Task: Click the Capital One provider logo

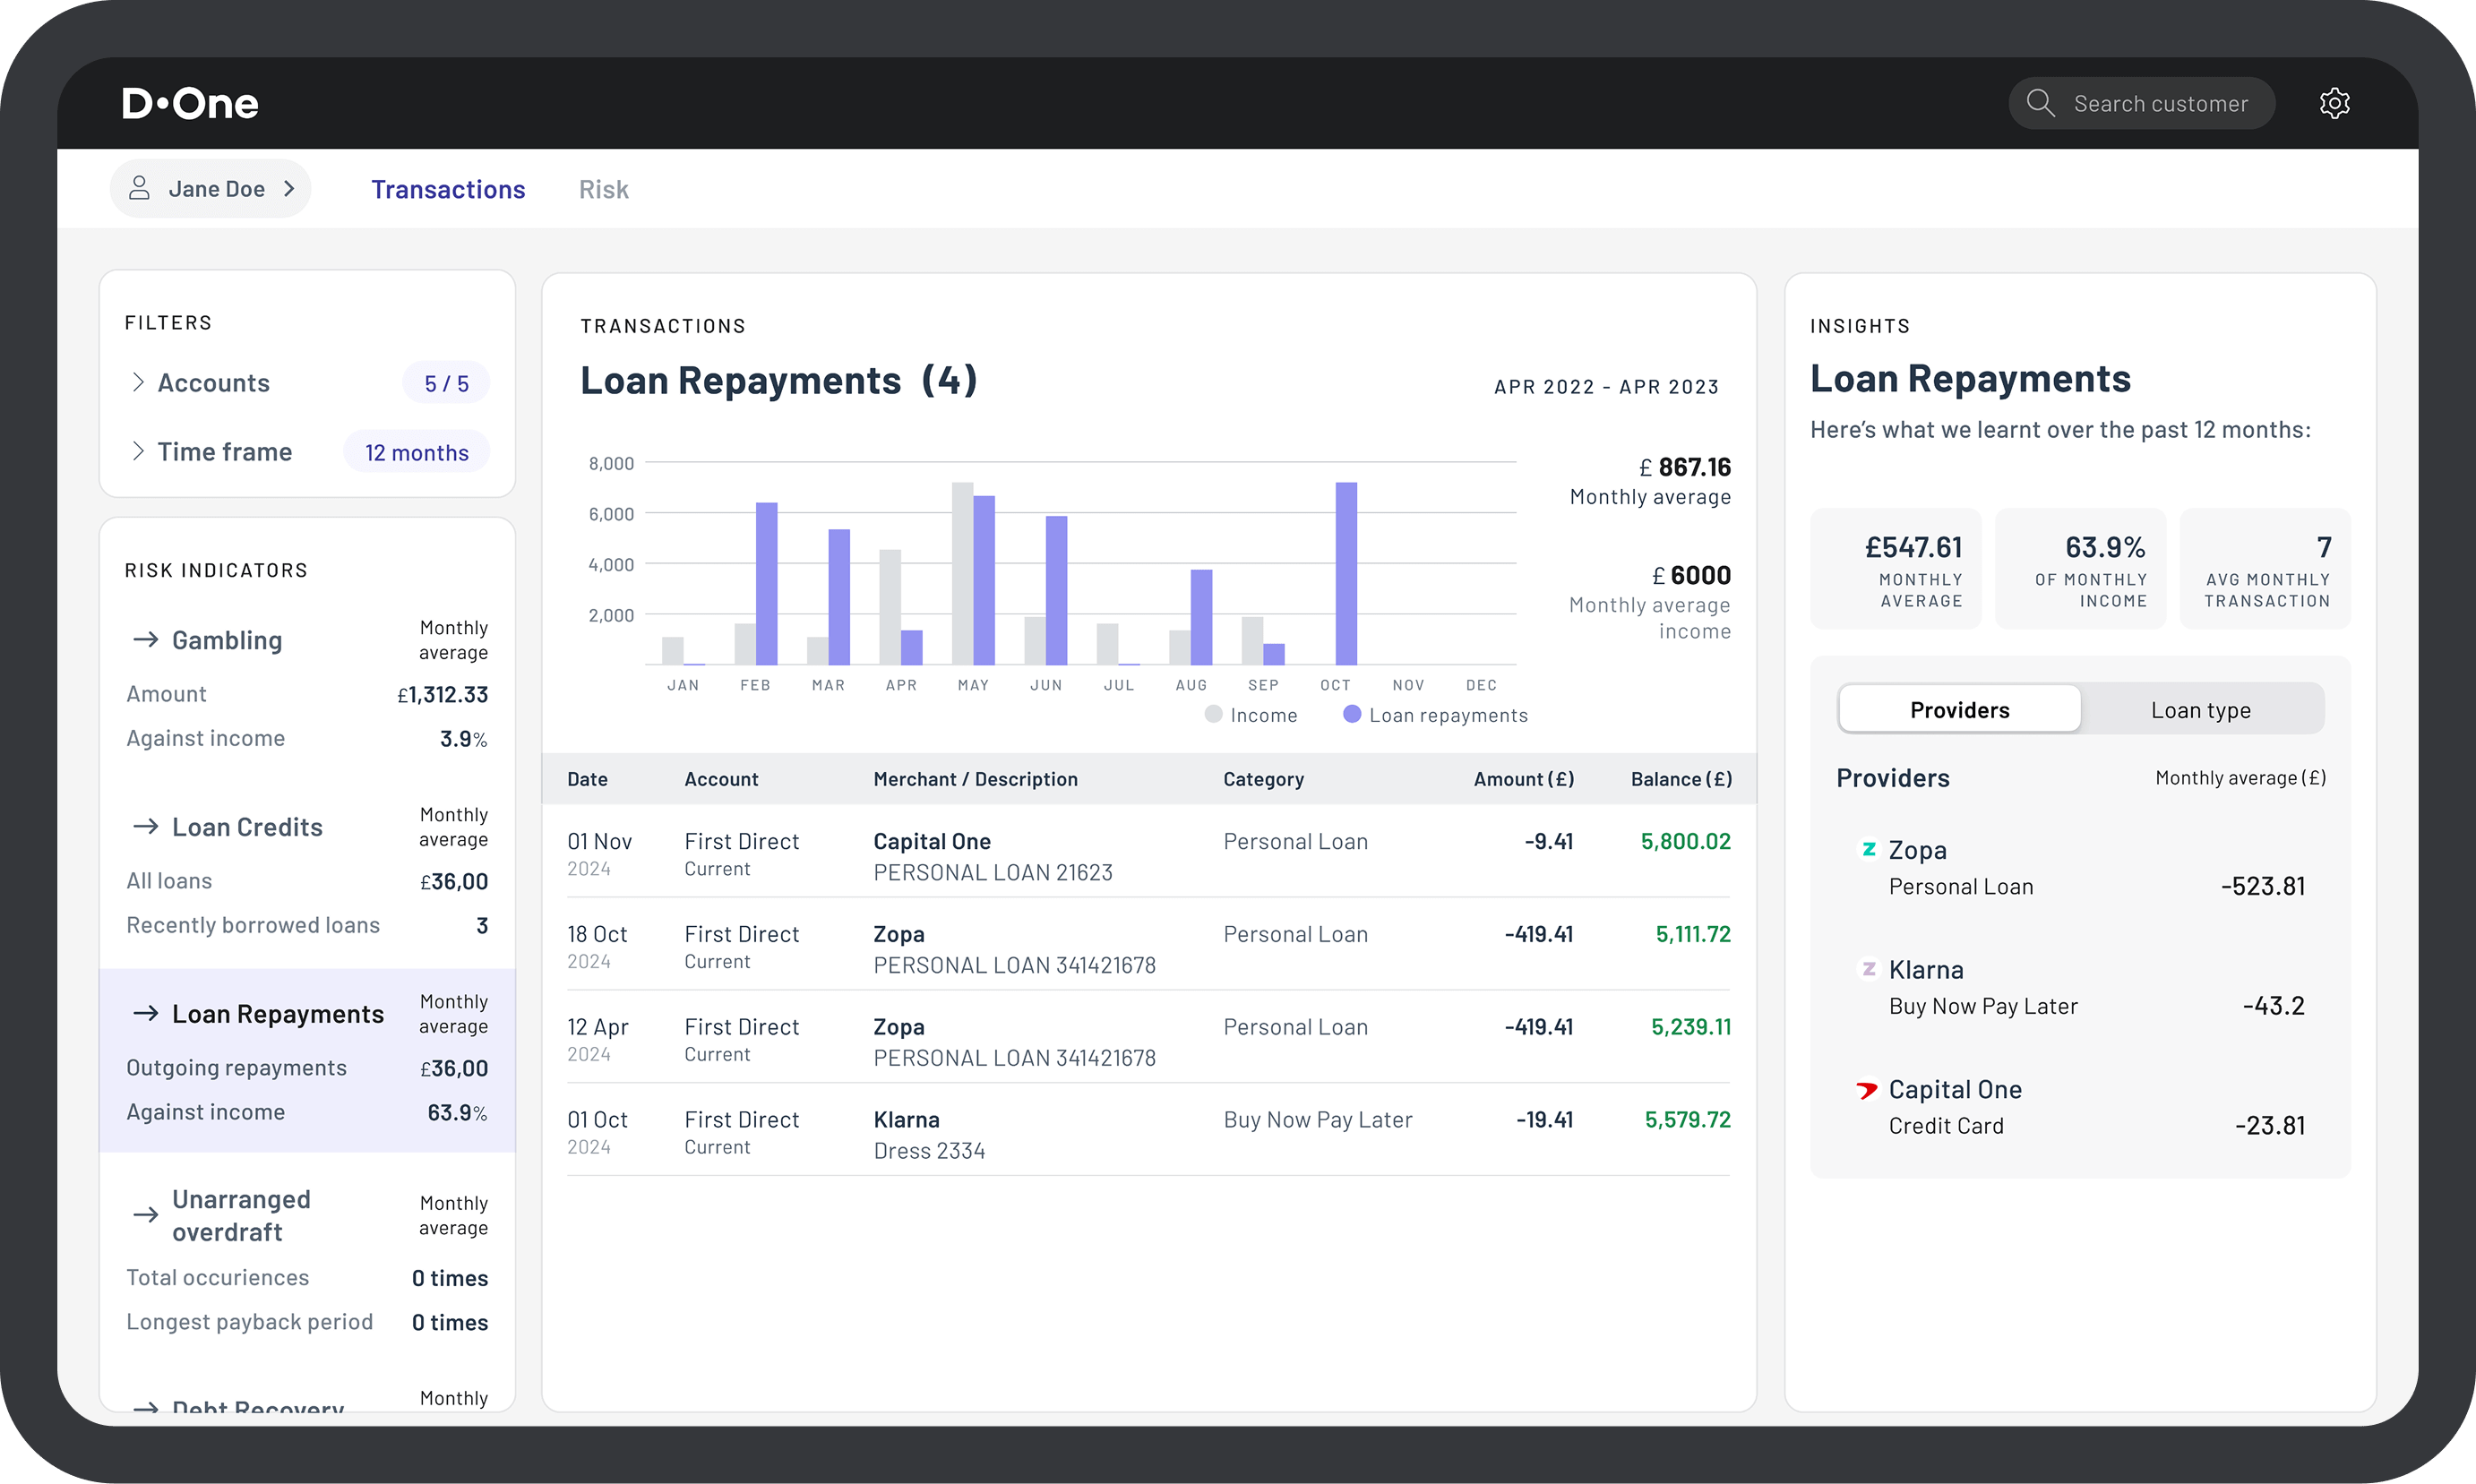Action: coord(1867,1089)
